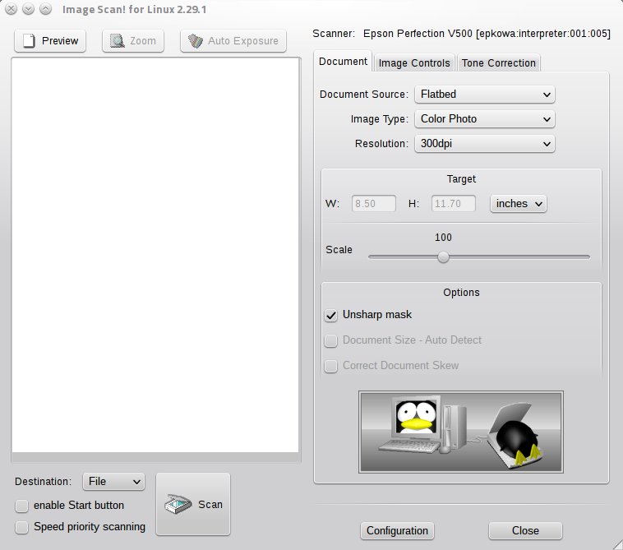
Task: Click the penguin computer scanner illustration
Action: (x=460, y=432)
